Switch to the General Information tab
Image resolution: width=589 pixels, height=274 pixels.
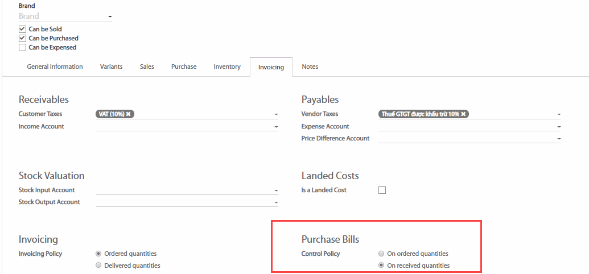tap(55, 67)
